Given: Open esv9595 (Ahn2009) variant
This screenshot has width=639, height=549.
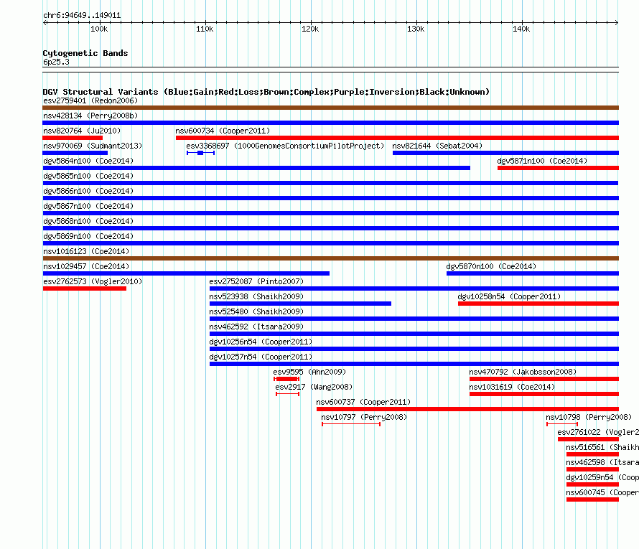Looking at the screenshot, I should click(309, 372).
